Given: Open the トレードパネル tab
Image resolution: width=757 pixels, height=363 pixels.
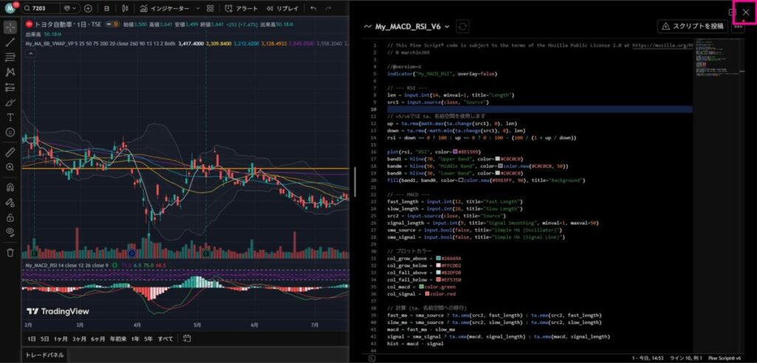Looking at the screenshot, I should point(44,355).
